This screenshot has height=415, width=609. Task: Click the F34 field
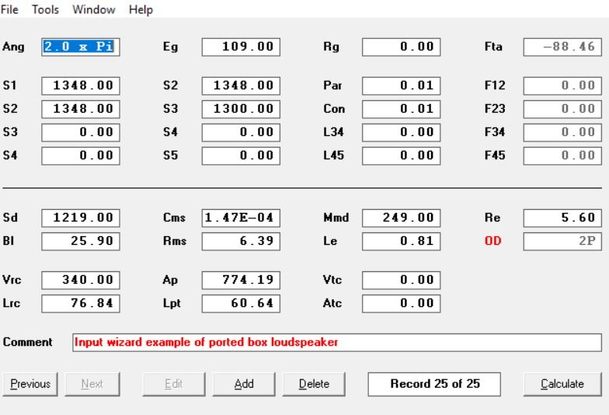(x=562, y=132)
